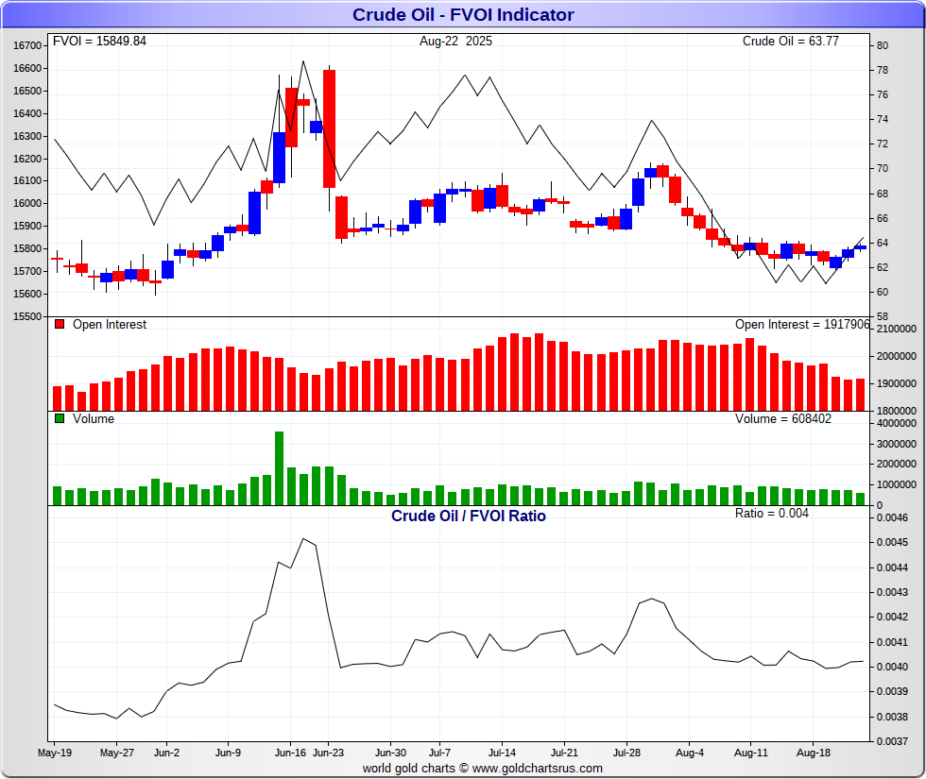This screenshot has width=926, height=779.
Task: Click the 1000000 volume axis label
Action: point(897,485)
